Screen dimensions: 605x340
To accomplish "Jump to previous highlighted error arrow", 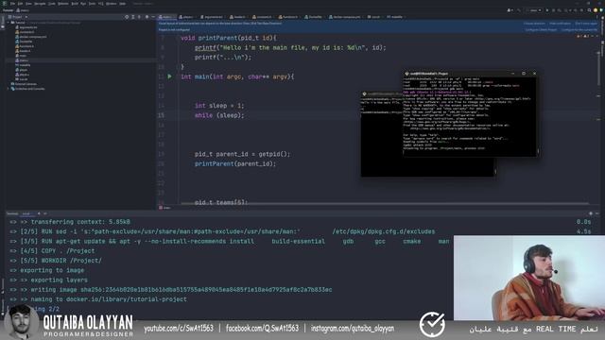I will pyautogui.click(x=593, y=36).
